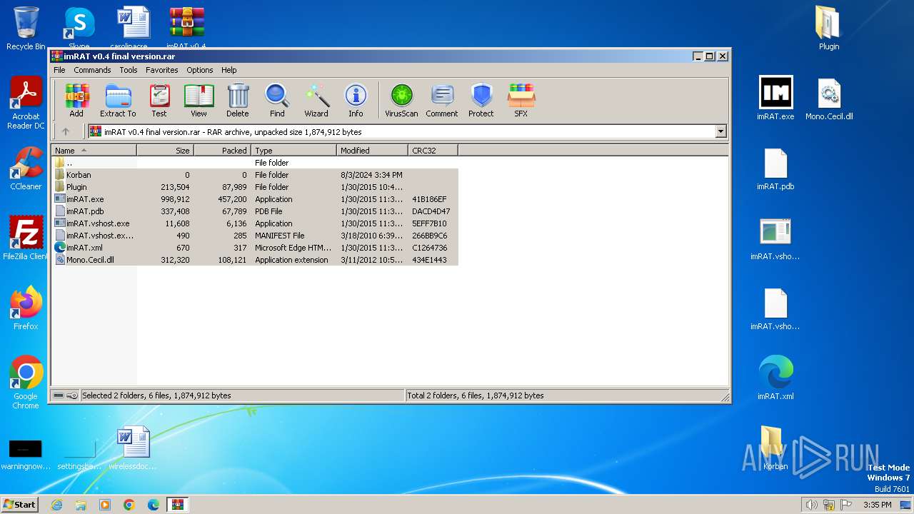
Task: Select the Plugin folder in the archive
Action: tap(256, 187)
